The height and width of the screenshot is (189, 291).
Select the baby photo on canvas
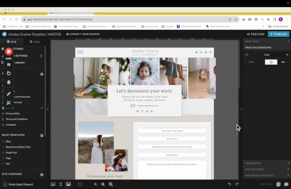pos(145,71)
